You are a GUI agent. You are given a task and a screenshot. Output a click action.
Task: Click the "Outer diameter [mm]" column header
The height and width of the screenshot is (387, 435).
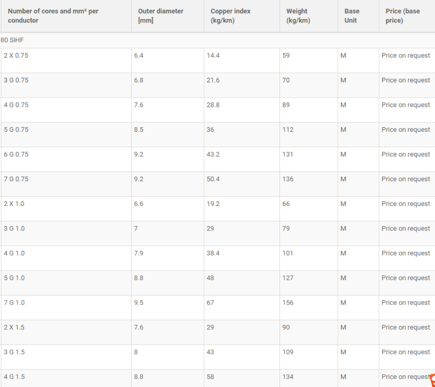[x=161, y=16]
